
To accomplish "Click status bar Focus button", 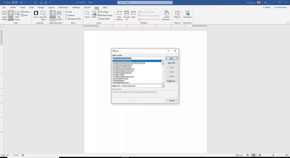I will click(x=239, y=155).
